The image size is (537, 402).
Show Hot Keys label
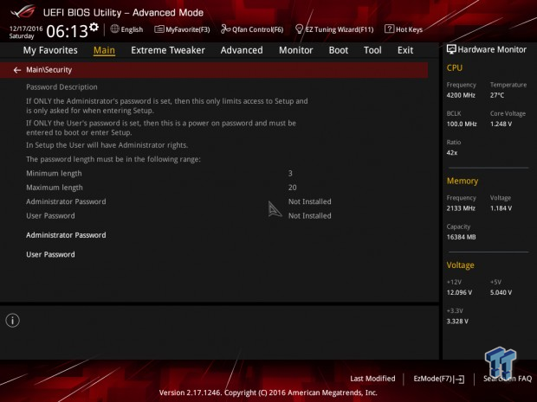pyautogui.click(x=409, y=29)
